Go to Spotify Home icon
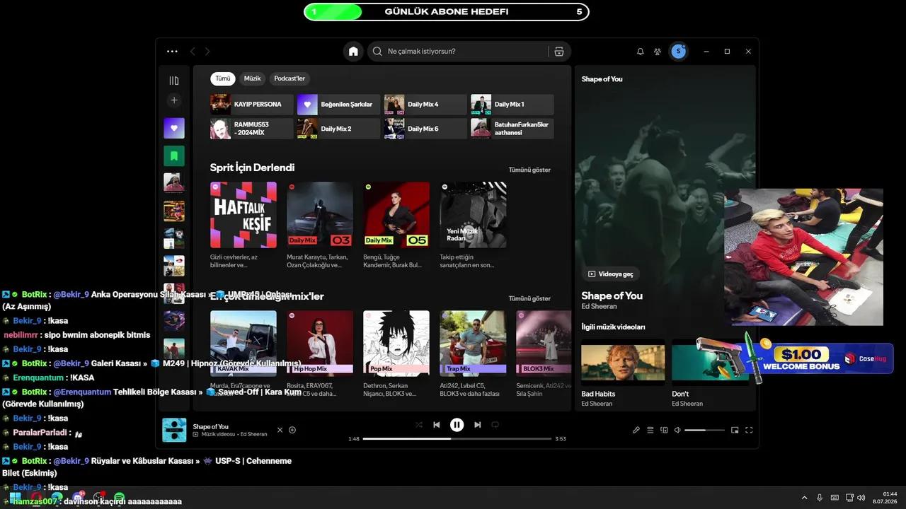Screen dimensions: 906x509 tap(353, 52)
